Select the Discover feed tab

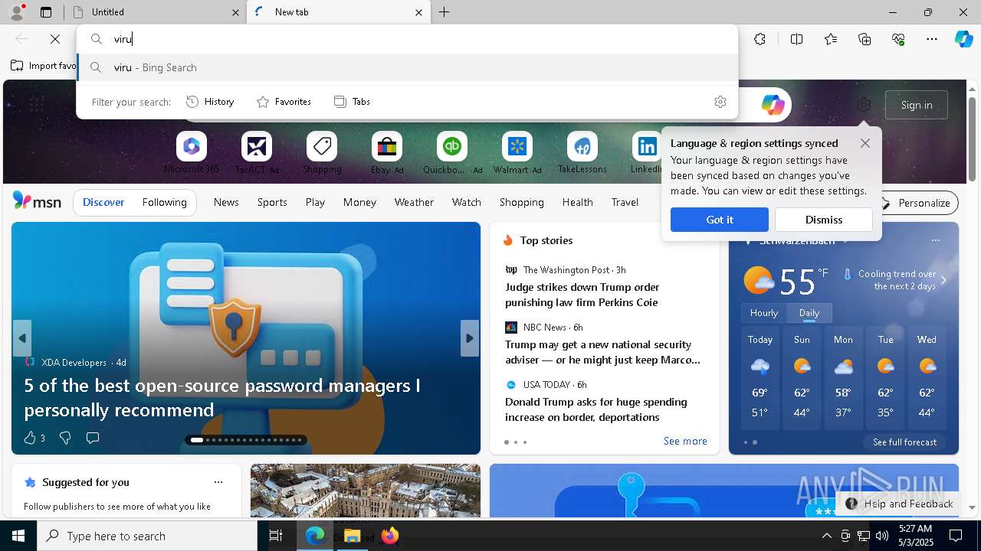coord(103,203)
